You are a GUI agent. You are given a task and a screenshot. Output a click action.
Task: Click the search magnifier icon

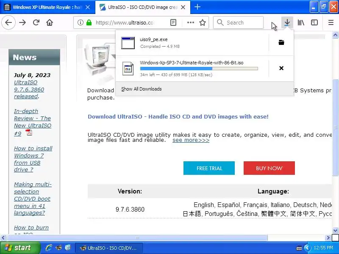[220, 22]
